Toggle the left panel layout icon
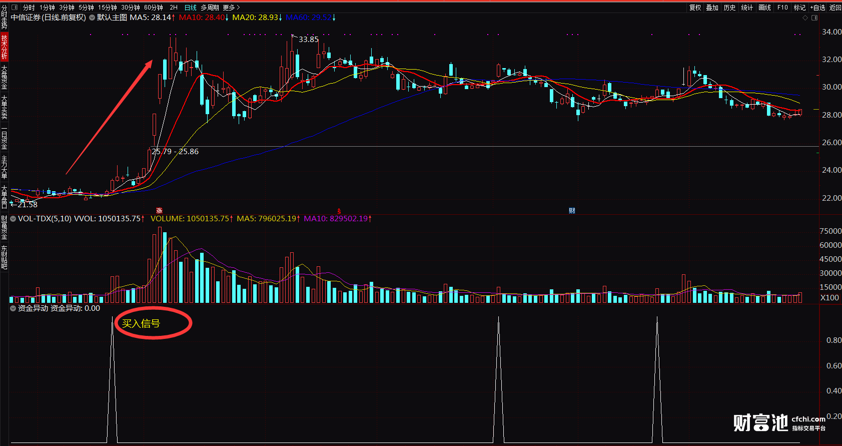The height and width of the screenshot is (446, 842). pos(14,8)
